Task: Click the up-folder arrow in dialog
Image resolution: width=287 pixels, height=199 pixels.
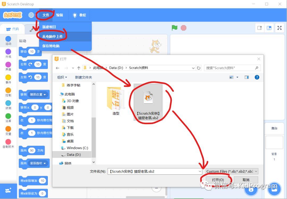Action: point(79,68)
